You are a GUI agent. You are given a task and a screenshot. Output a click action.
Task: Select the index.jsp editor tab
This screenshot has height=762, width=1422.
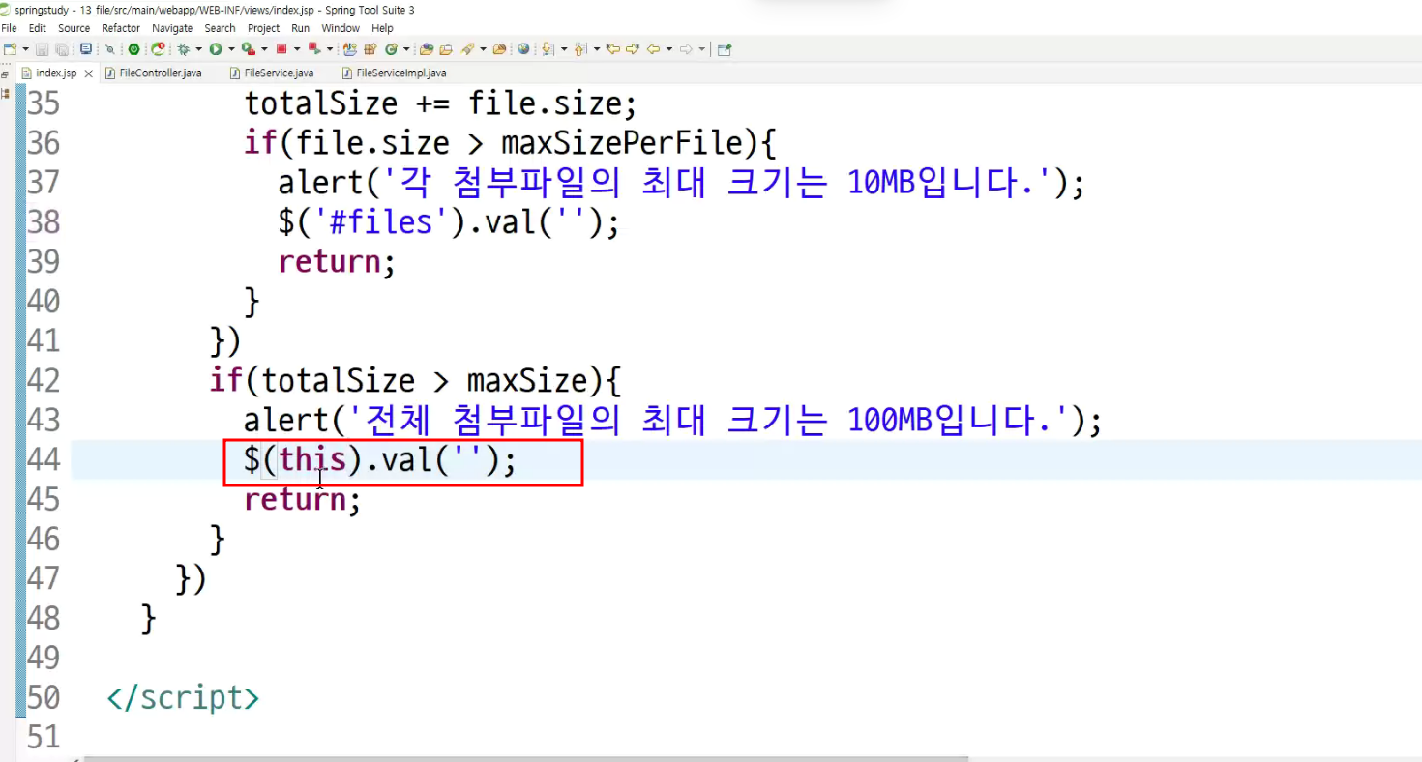click(56, 73)
